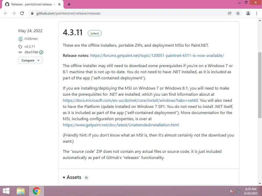Click the muted volume tray icon
This screenshot has width=262, height=196.
[x=231, y=191]
